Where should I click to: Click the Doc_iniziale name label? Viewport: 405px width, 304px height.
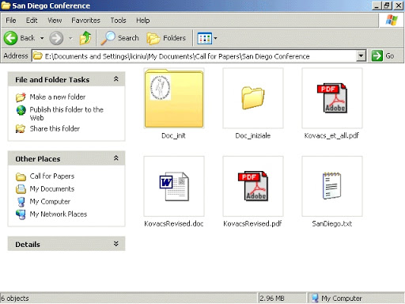coord(253,135)
